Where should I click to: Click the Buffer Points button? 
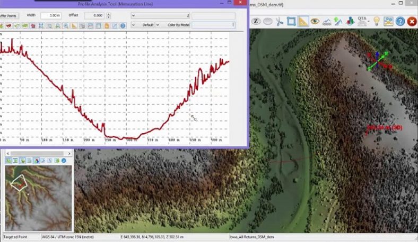coord(8,16)
